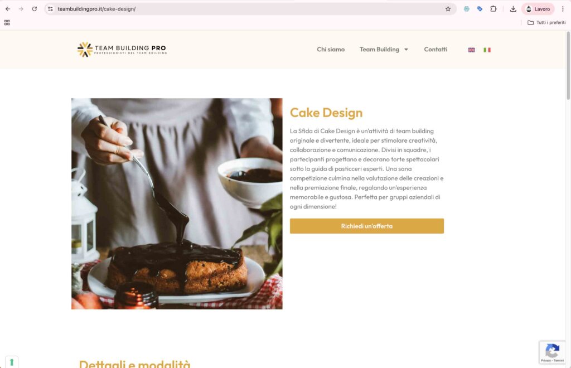
Task: Open the downloads icon in the toolbar
Action: (513, 9)
